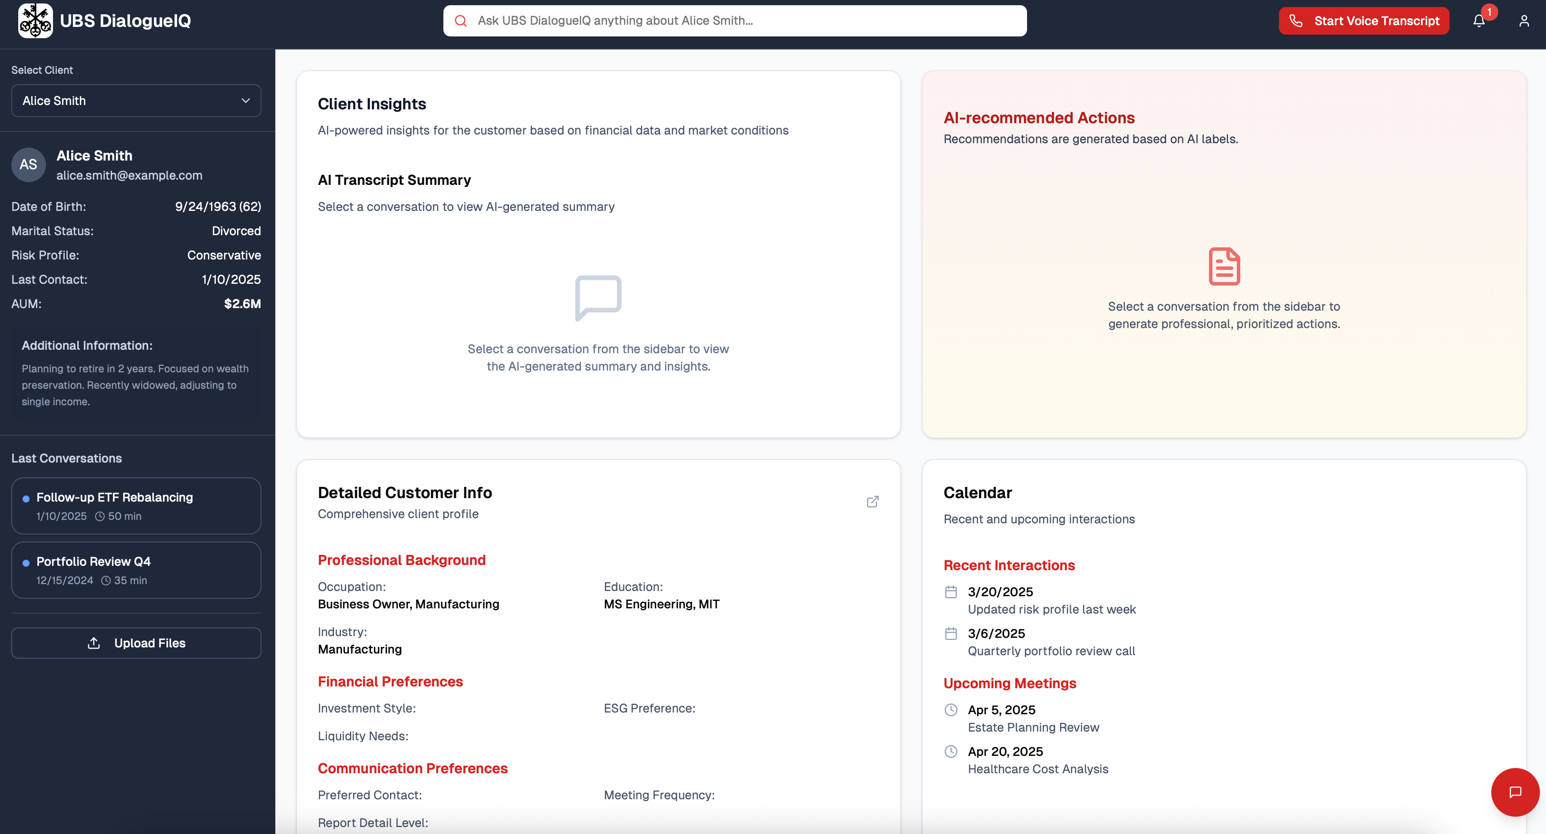Open the Alice Smith client dropdown
This screenshot has height=834, width=1546.
(x=135, y=101)
